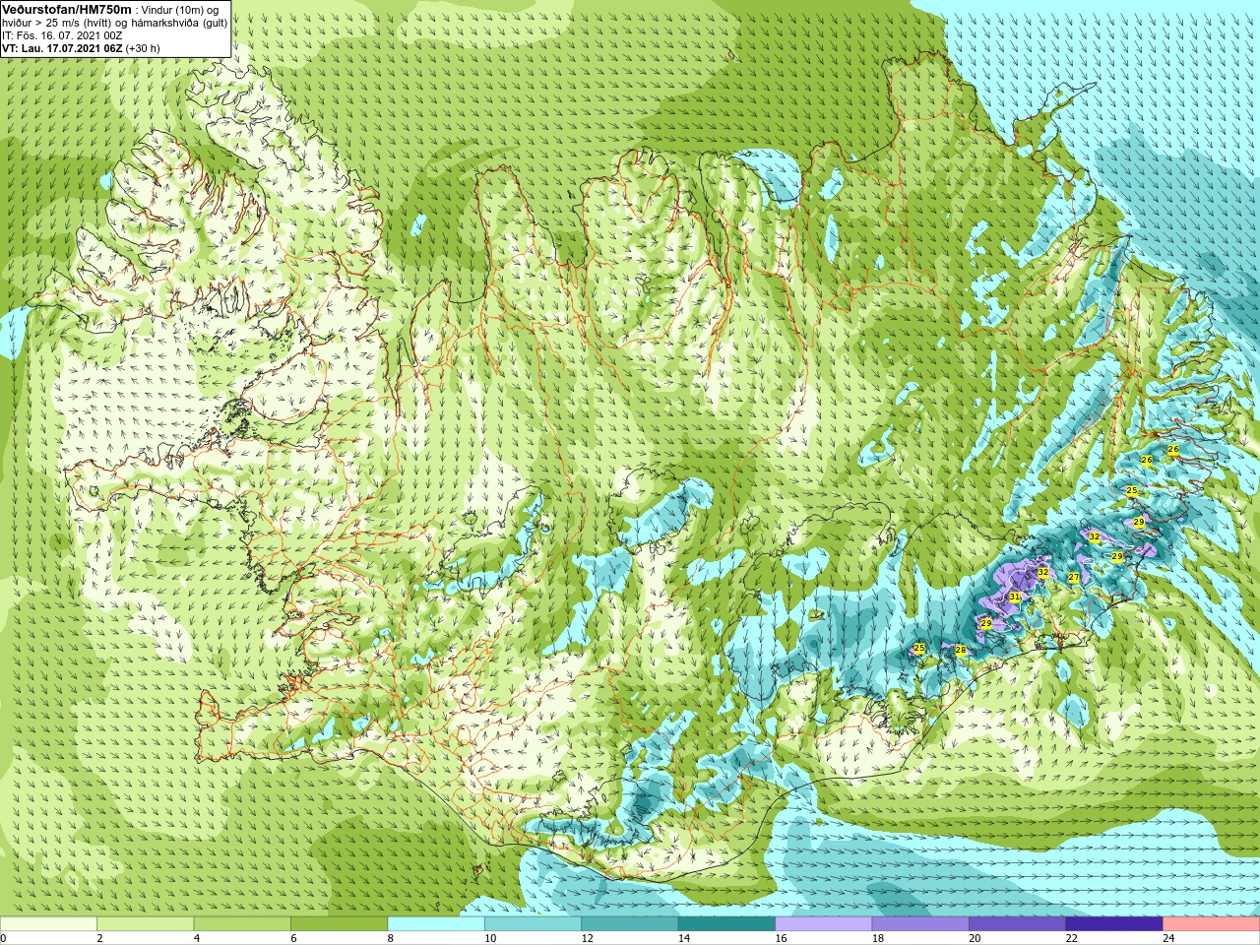Pick the 22–24 m/s dark indigo legend swatch

pyautogui.click(x=1114, y=923)
